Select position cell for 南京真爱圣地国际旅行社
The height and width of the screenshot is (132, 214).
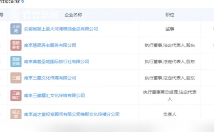point(170,62)
